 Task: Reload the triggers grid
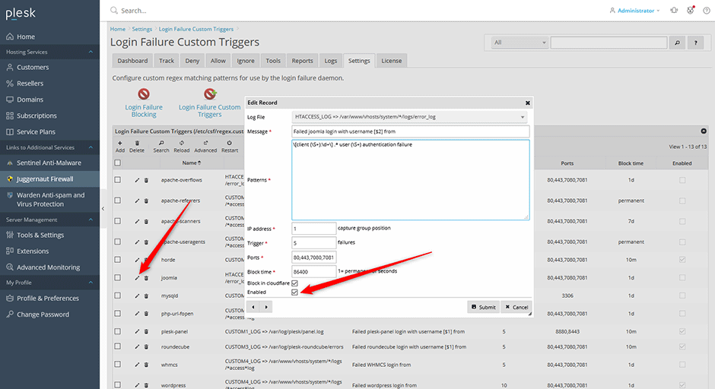tap(182, 146)
